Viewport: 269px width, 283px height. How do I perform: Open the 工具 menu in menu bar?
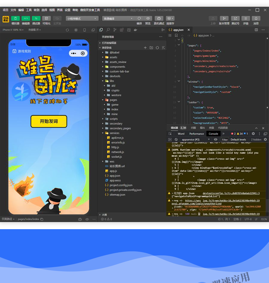(29, 10)
